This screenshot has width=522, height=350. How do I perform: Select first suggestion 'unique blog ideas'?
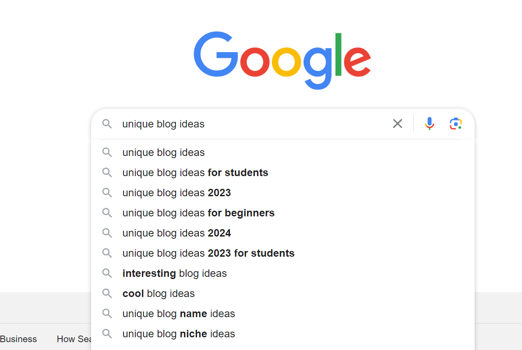tap(163, 152)
